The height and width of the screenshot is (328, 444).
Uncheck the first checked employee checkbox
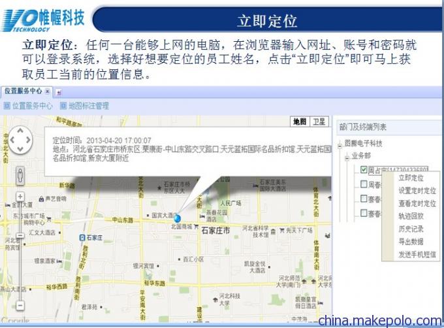click(364, 169)
